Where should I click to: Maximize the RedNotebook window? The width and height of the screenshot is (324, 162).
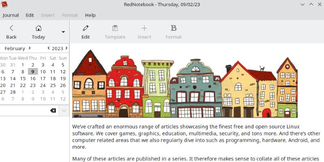point(311,4)
